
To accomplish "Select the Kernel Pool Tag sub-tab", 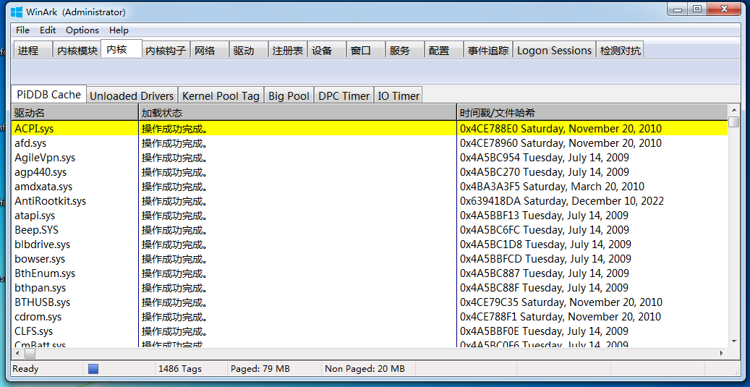I will [x=221, y=95].
